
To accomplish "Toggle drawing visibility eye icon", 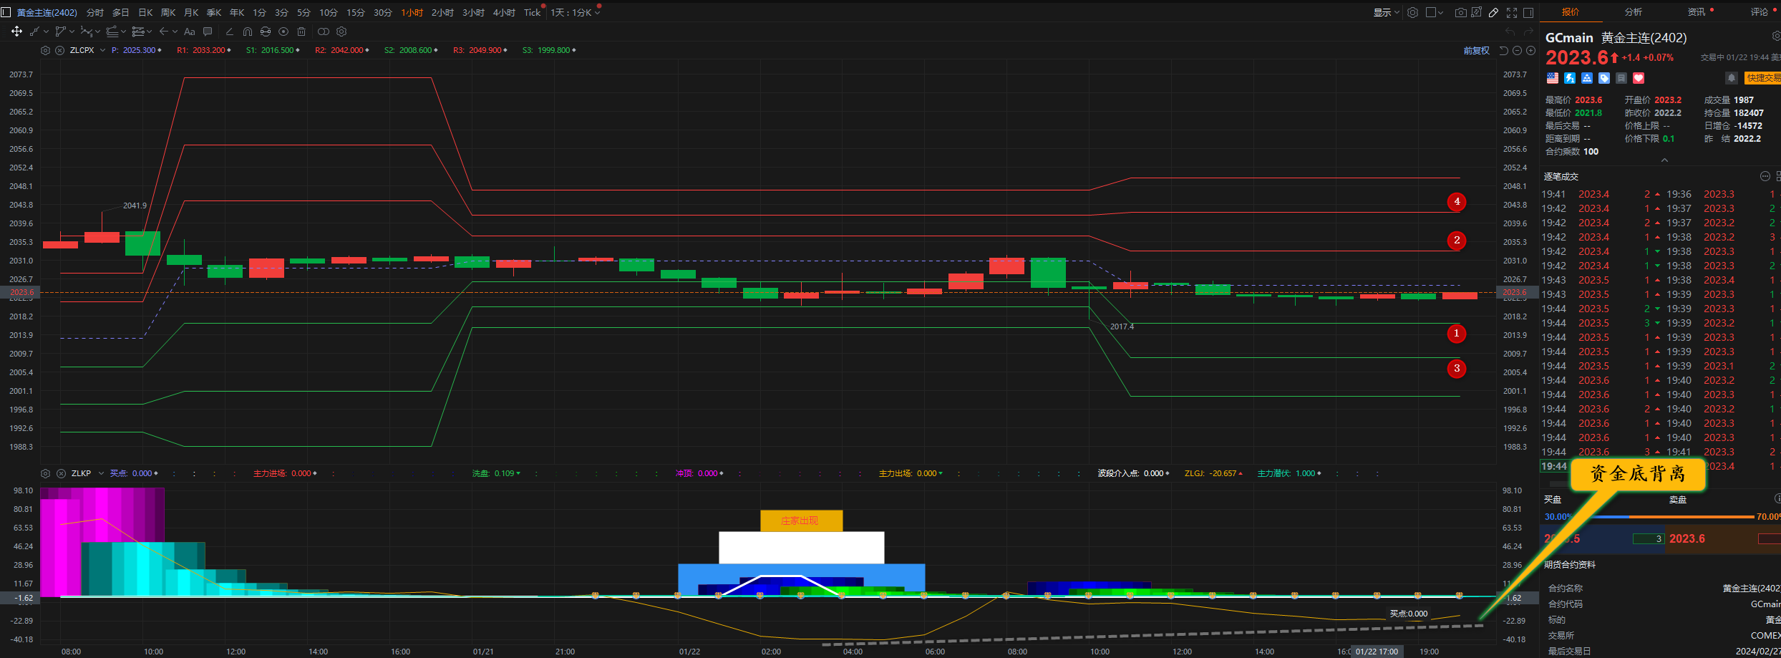I will (x=283, y=32).
